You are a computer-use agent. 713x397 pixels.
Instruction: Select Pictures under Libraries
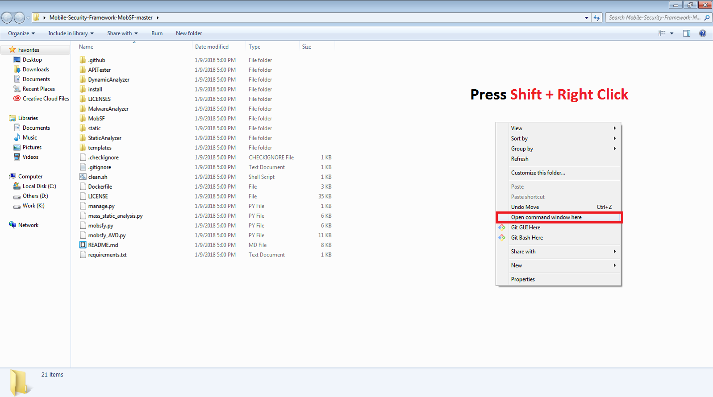click(x=32, y=147)
